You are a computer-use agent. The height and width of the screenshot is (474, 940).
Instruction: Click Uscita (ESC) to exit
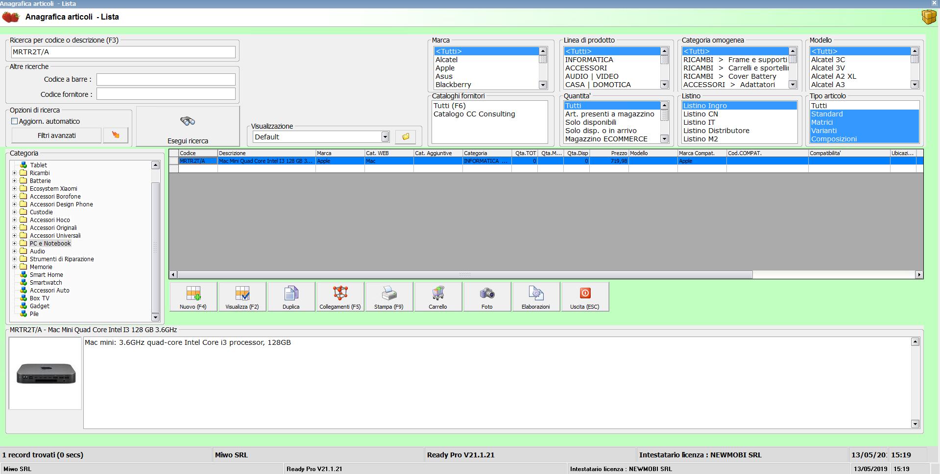click(x=585, y=296)
